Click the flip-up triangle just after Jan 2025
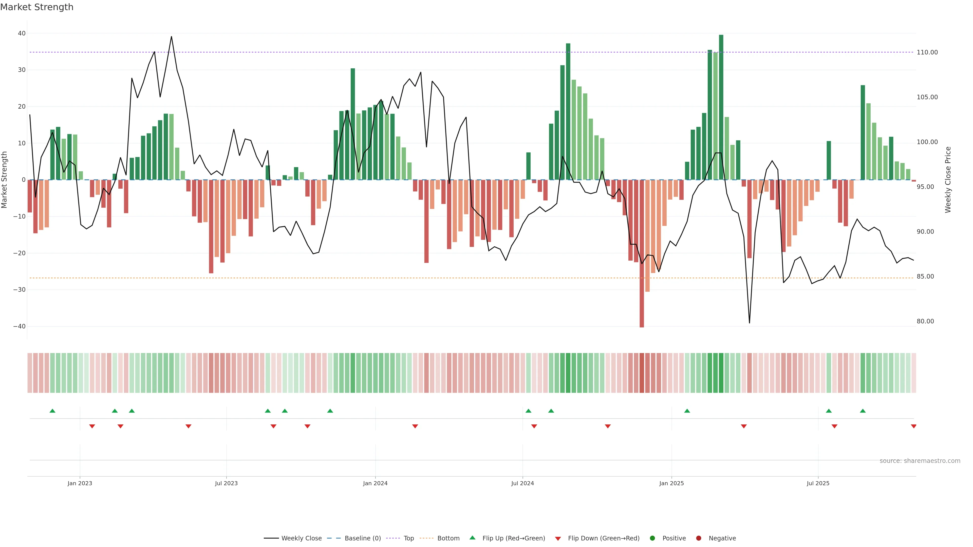Screen dimensions: 973x547 (x=687, y=411)
